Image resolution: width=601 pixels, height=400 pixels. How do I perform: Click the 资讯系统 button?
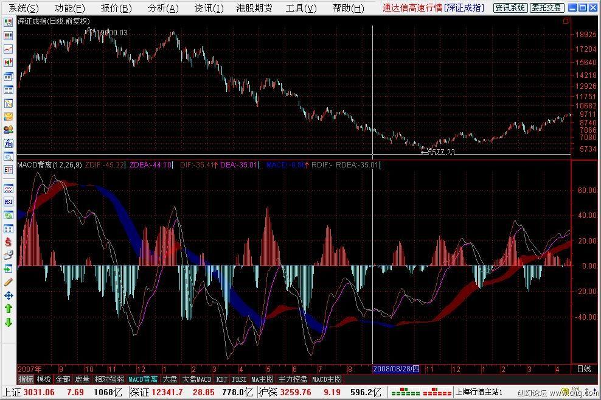pyautogui.click(x=510, y=8)
